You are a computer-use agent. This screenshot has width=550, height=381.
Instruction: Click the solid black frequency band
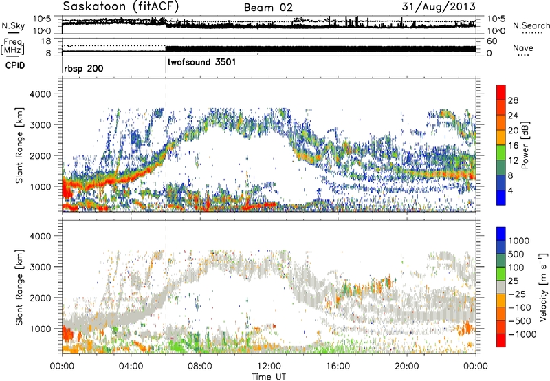320,49
